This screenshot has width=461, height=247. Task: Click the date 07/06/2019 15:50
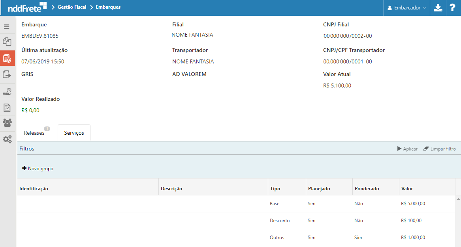[x=43, y=61]
